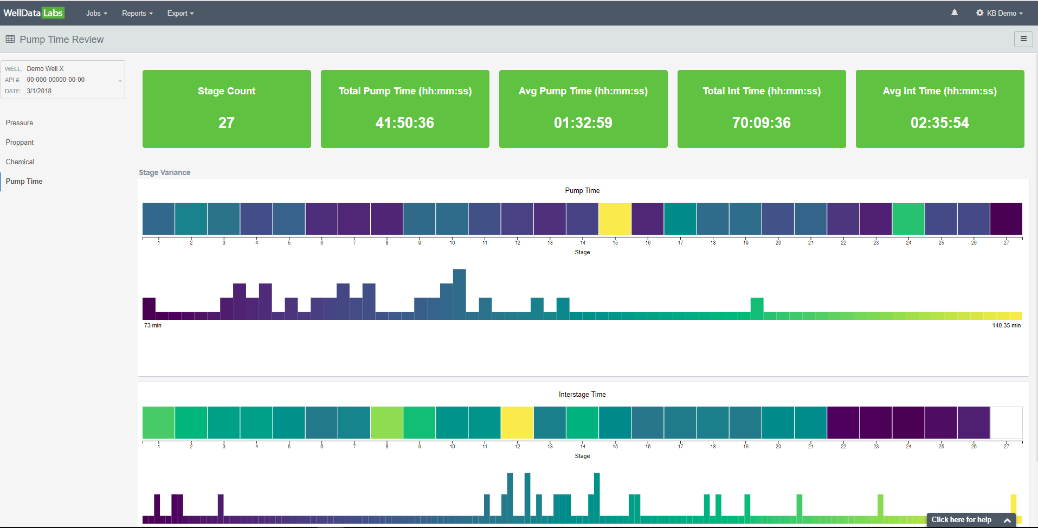This screenshot has height=528, width=1038.
Task: Click the Total Pump Time card
Action: pos(405,109)
